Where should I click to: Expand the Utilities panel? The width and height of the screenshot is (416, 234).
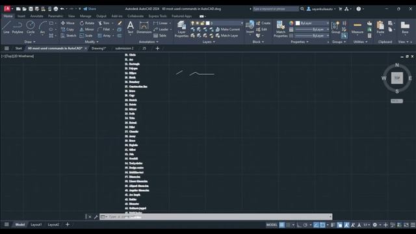coord(360,42)
